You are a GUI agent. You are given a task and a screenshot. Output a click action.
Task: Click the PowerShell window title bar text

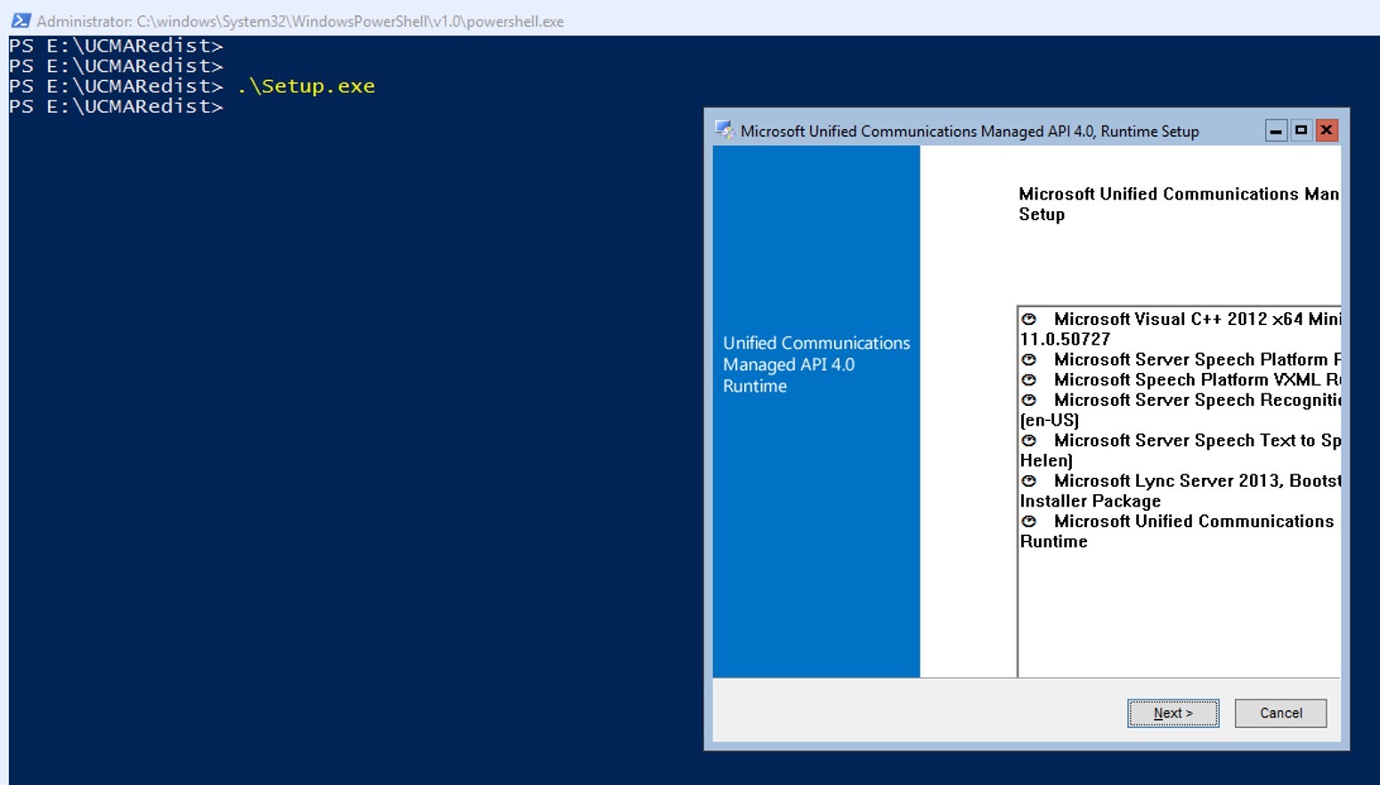pyautogui.click(x=300, y=21)
